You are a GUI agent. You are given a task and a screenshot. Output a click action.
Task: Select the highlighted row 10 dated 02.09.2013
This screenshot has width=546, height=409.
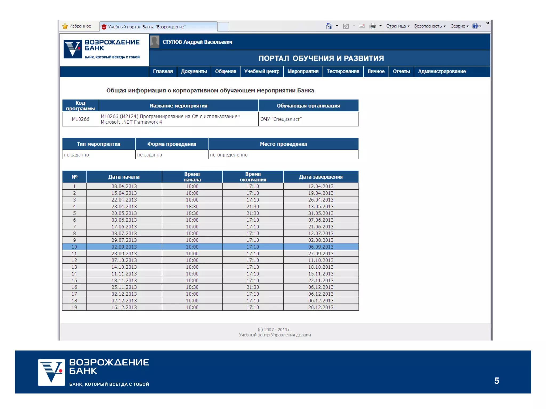tap(210, 247)
